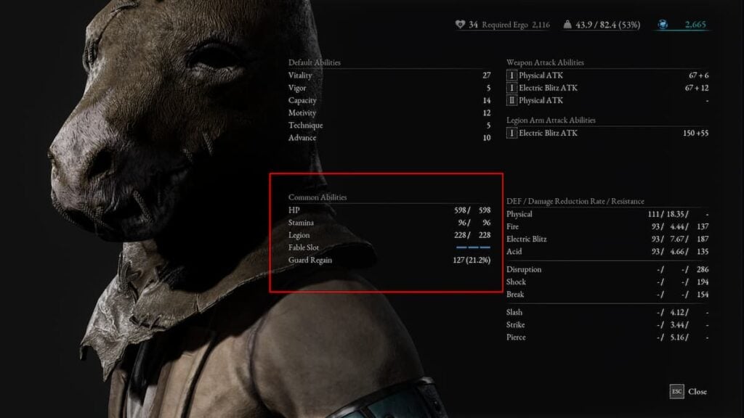
Task: Select slot I icon for Electric Blitz ATK weapon
Action: (x=511, y=88)
